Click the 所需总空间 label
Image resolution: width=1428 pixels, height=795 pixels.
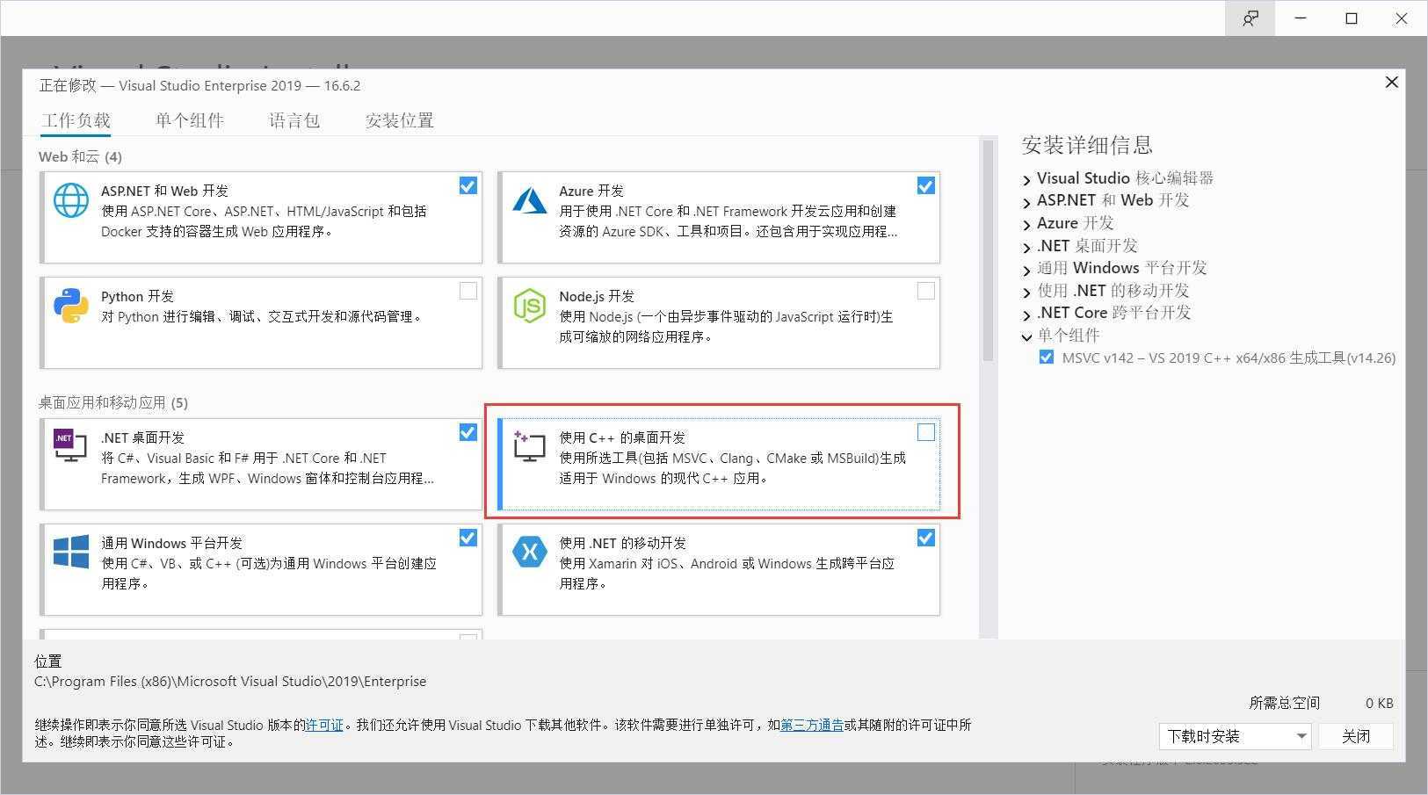coord(1284,703)
